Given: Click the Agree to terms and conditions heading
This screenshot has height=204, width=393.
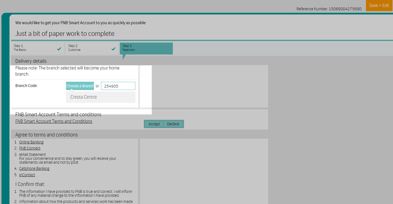Looking at the screenshot, I should tap(47, 135).
